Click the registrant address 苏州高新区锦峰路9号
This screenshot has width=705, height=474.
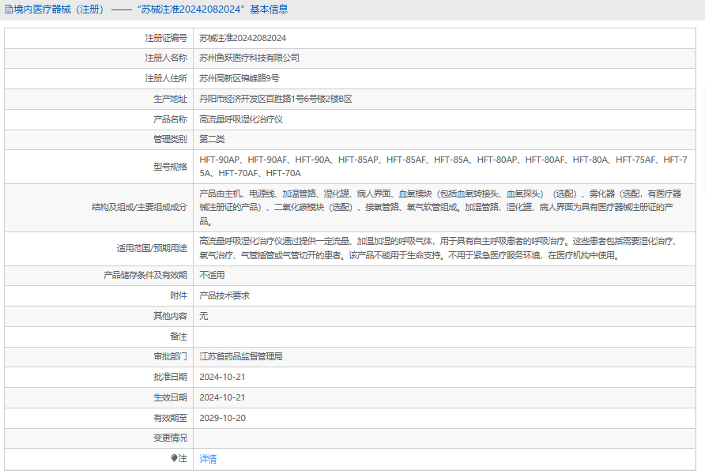tap(239, 79)
